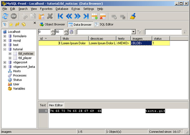This screenshot has width=190, height=135.
Task: Select Localhost in the tree
Action: [14, 32]
